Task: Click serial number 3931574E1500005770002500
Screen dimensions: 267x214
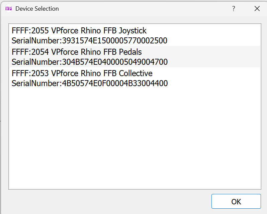Action: 114,41
